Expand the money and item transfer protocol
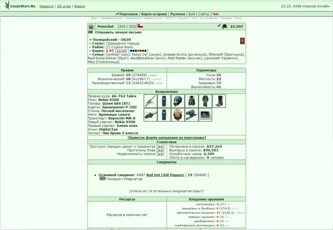 point(160,147)
